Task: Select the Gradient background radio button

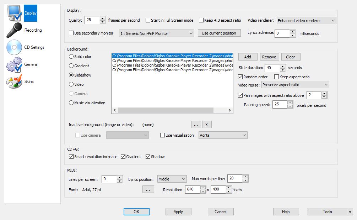Action: coord(71,66)
